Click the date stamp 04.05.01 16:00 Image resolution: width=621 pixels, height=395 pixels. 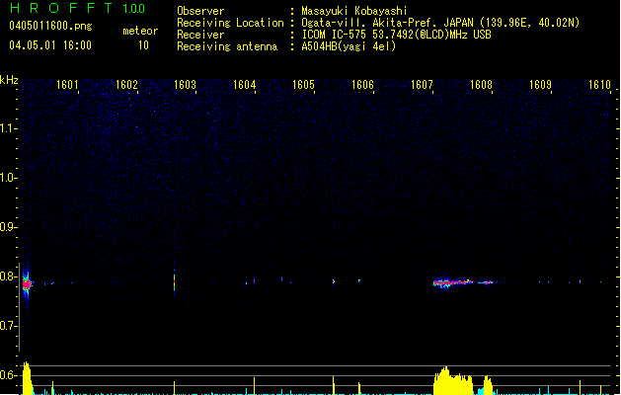point(50,45)
